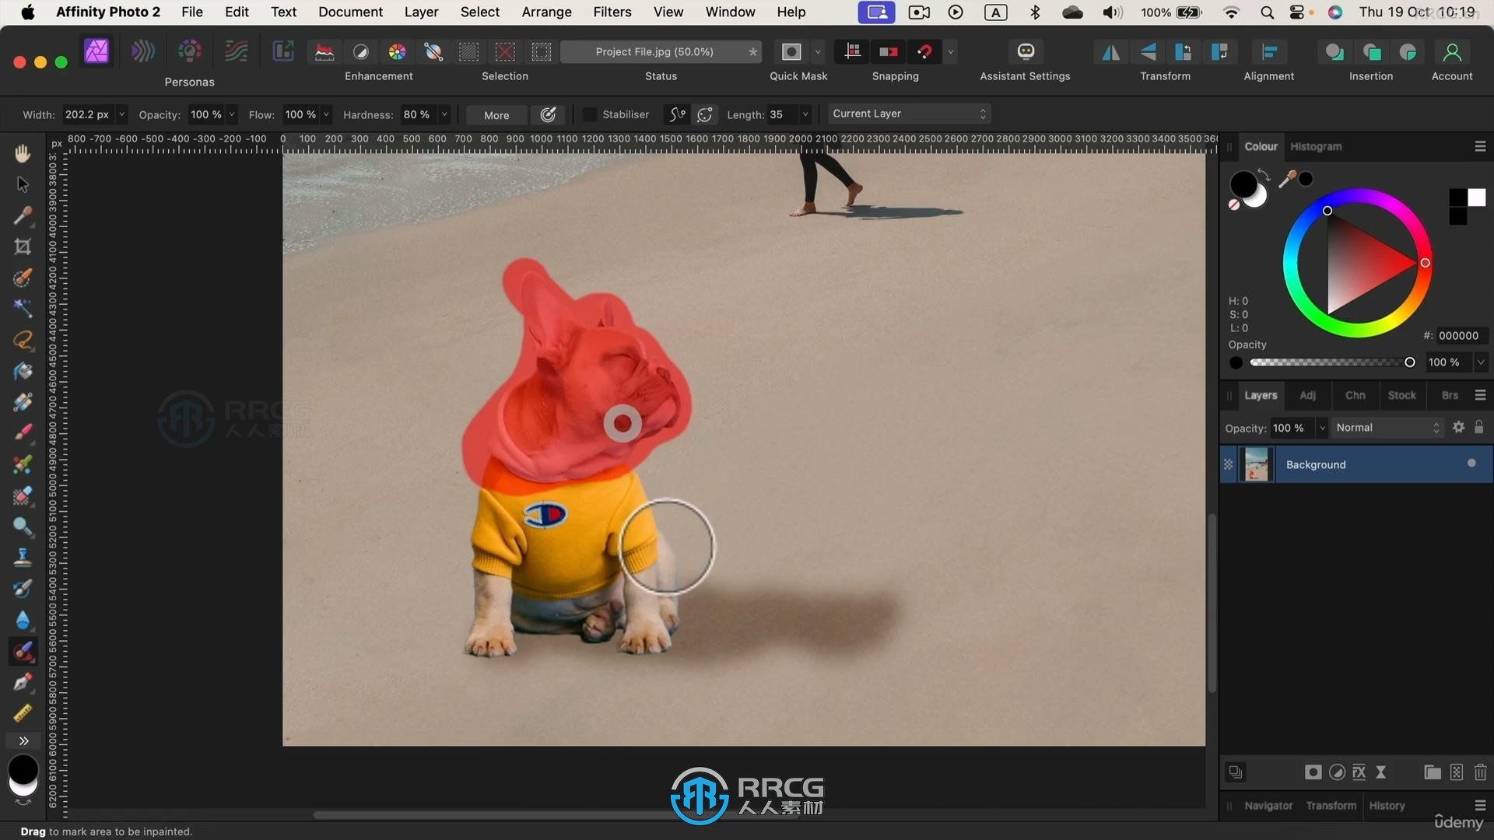1494x840 pixels.
Task: Select the Pen tool
Action: 23,682
